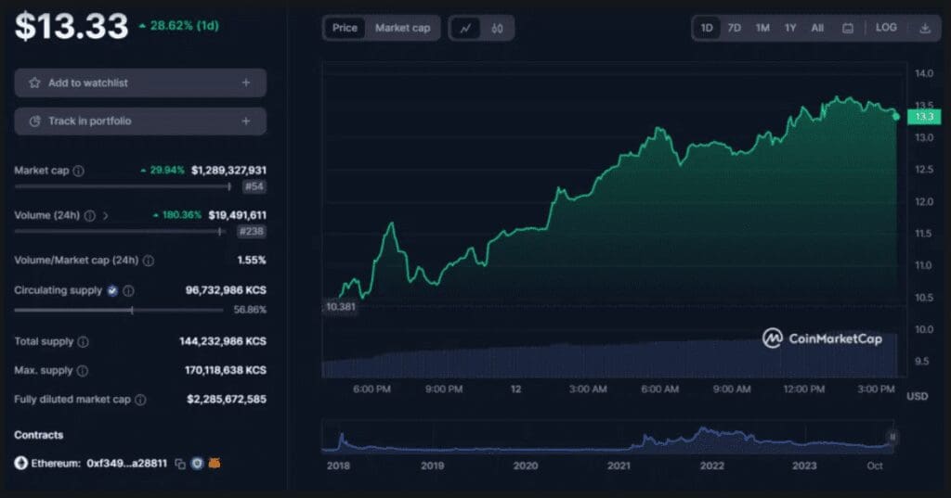Click the timeline range handle near Oct
The width and height of the screenshot is (951, 498).
click(892, 437)
